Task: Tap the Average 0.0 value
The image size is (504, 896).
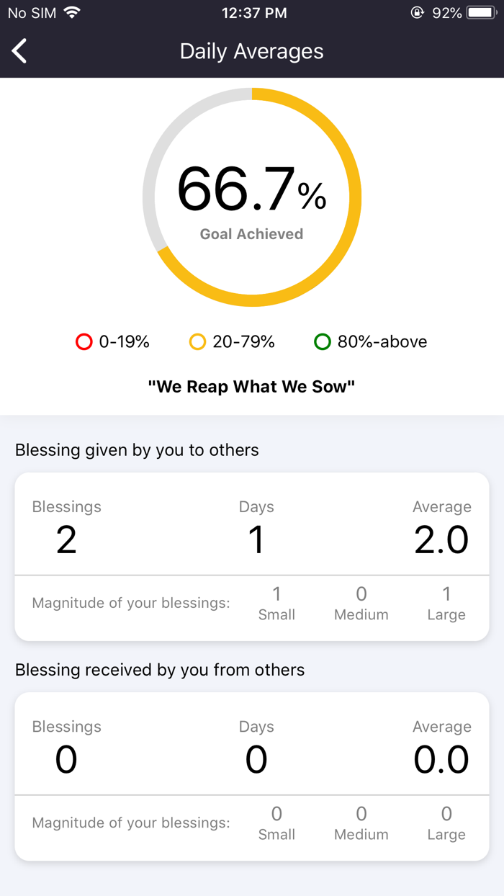Action: pyautogui.click(x=441, y=759)
